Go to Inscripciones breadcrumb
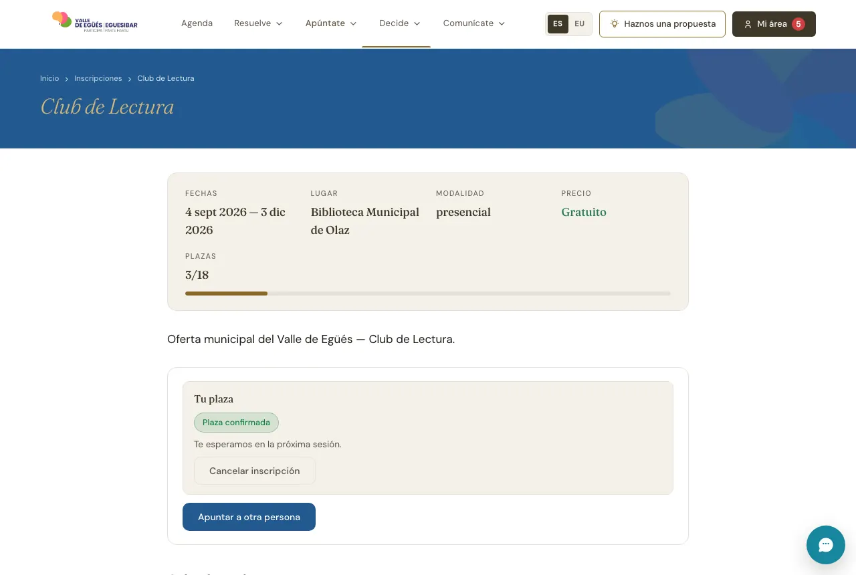Screen dimensions: 856x575 98,78
